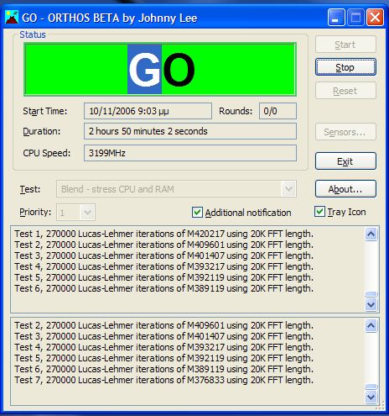Image resolution: width=389 pixels, height=416 pixels.
Task: Select Test 5 M392119 line in lower log
Action: [x=164, y=358]
